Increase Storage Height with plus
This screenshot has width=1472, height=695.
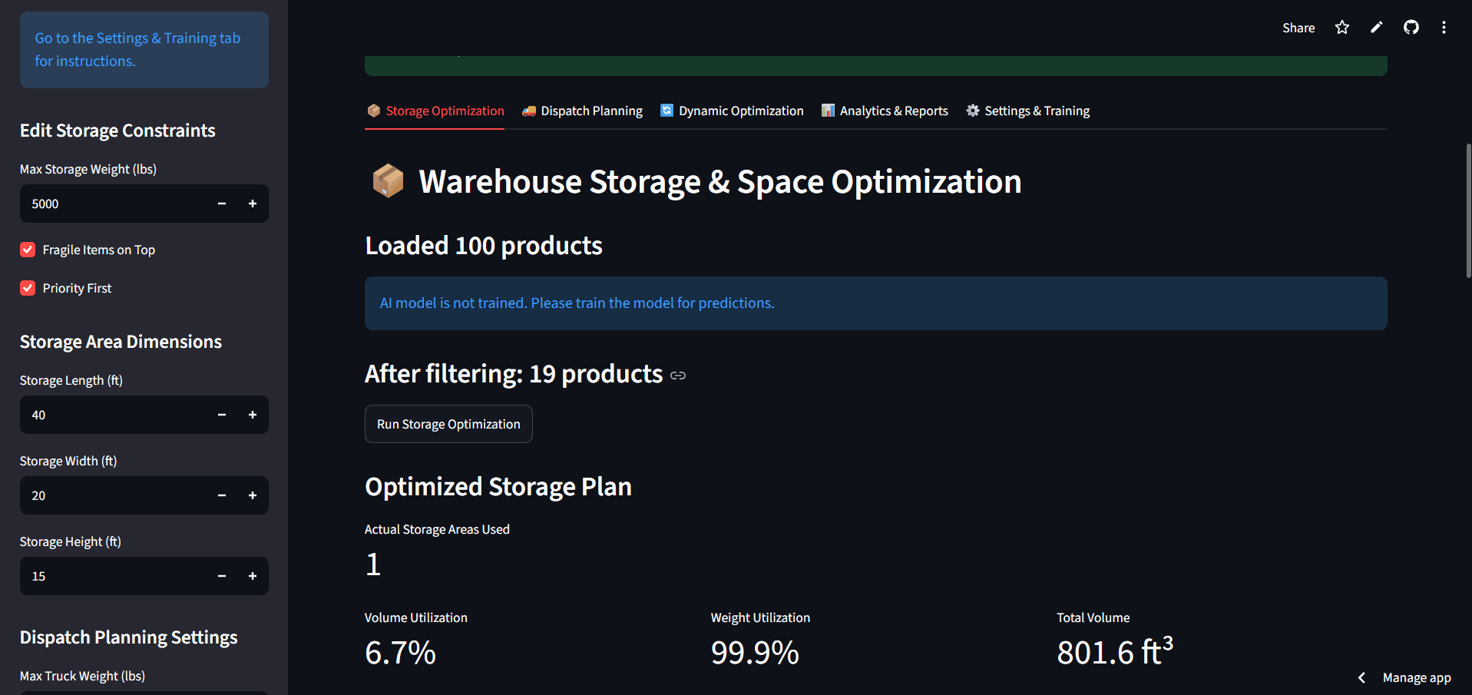coord(253,576)
